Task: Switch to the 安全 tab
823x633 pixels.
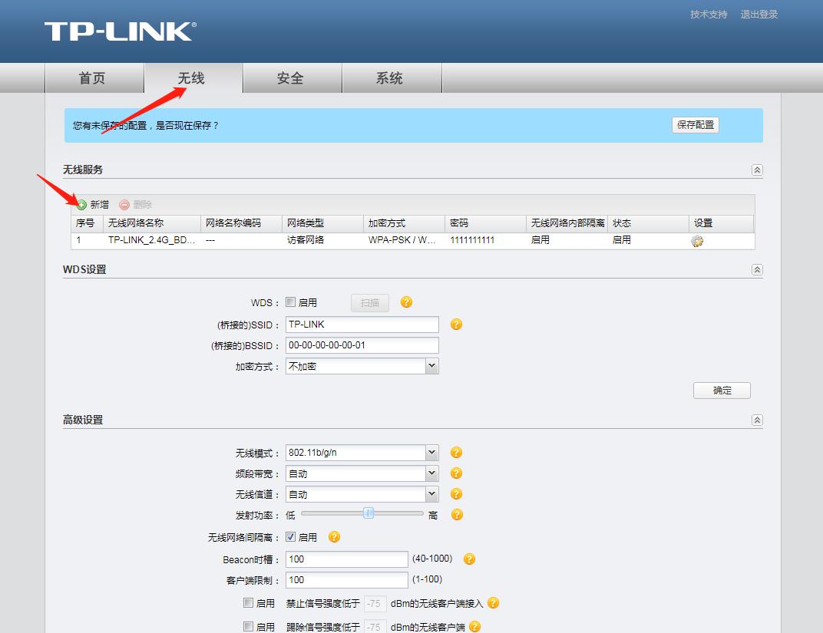Action: 292,77
